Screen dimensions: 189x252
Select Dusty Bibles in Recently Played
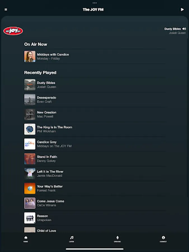95,85
